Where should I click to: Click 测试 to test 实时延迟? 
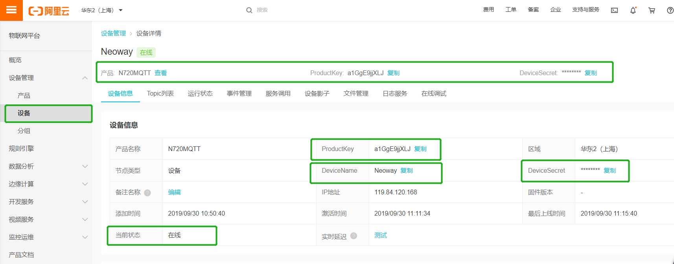(381, 235)
